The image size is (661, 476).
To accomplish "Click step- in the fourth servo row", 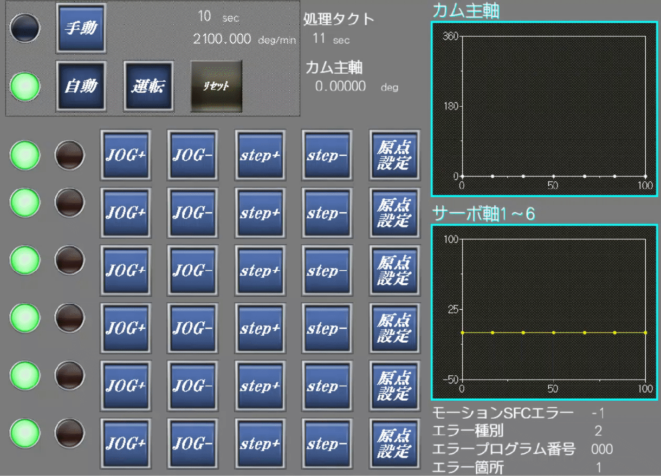I will coord(327,328).
